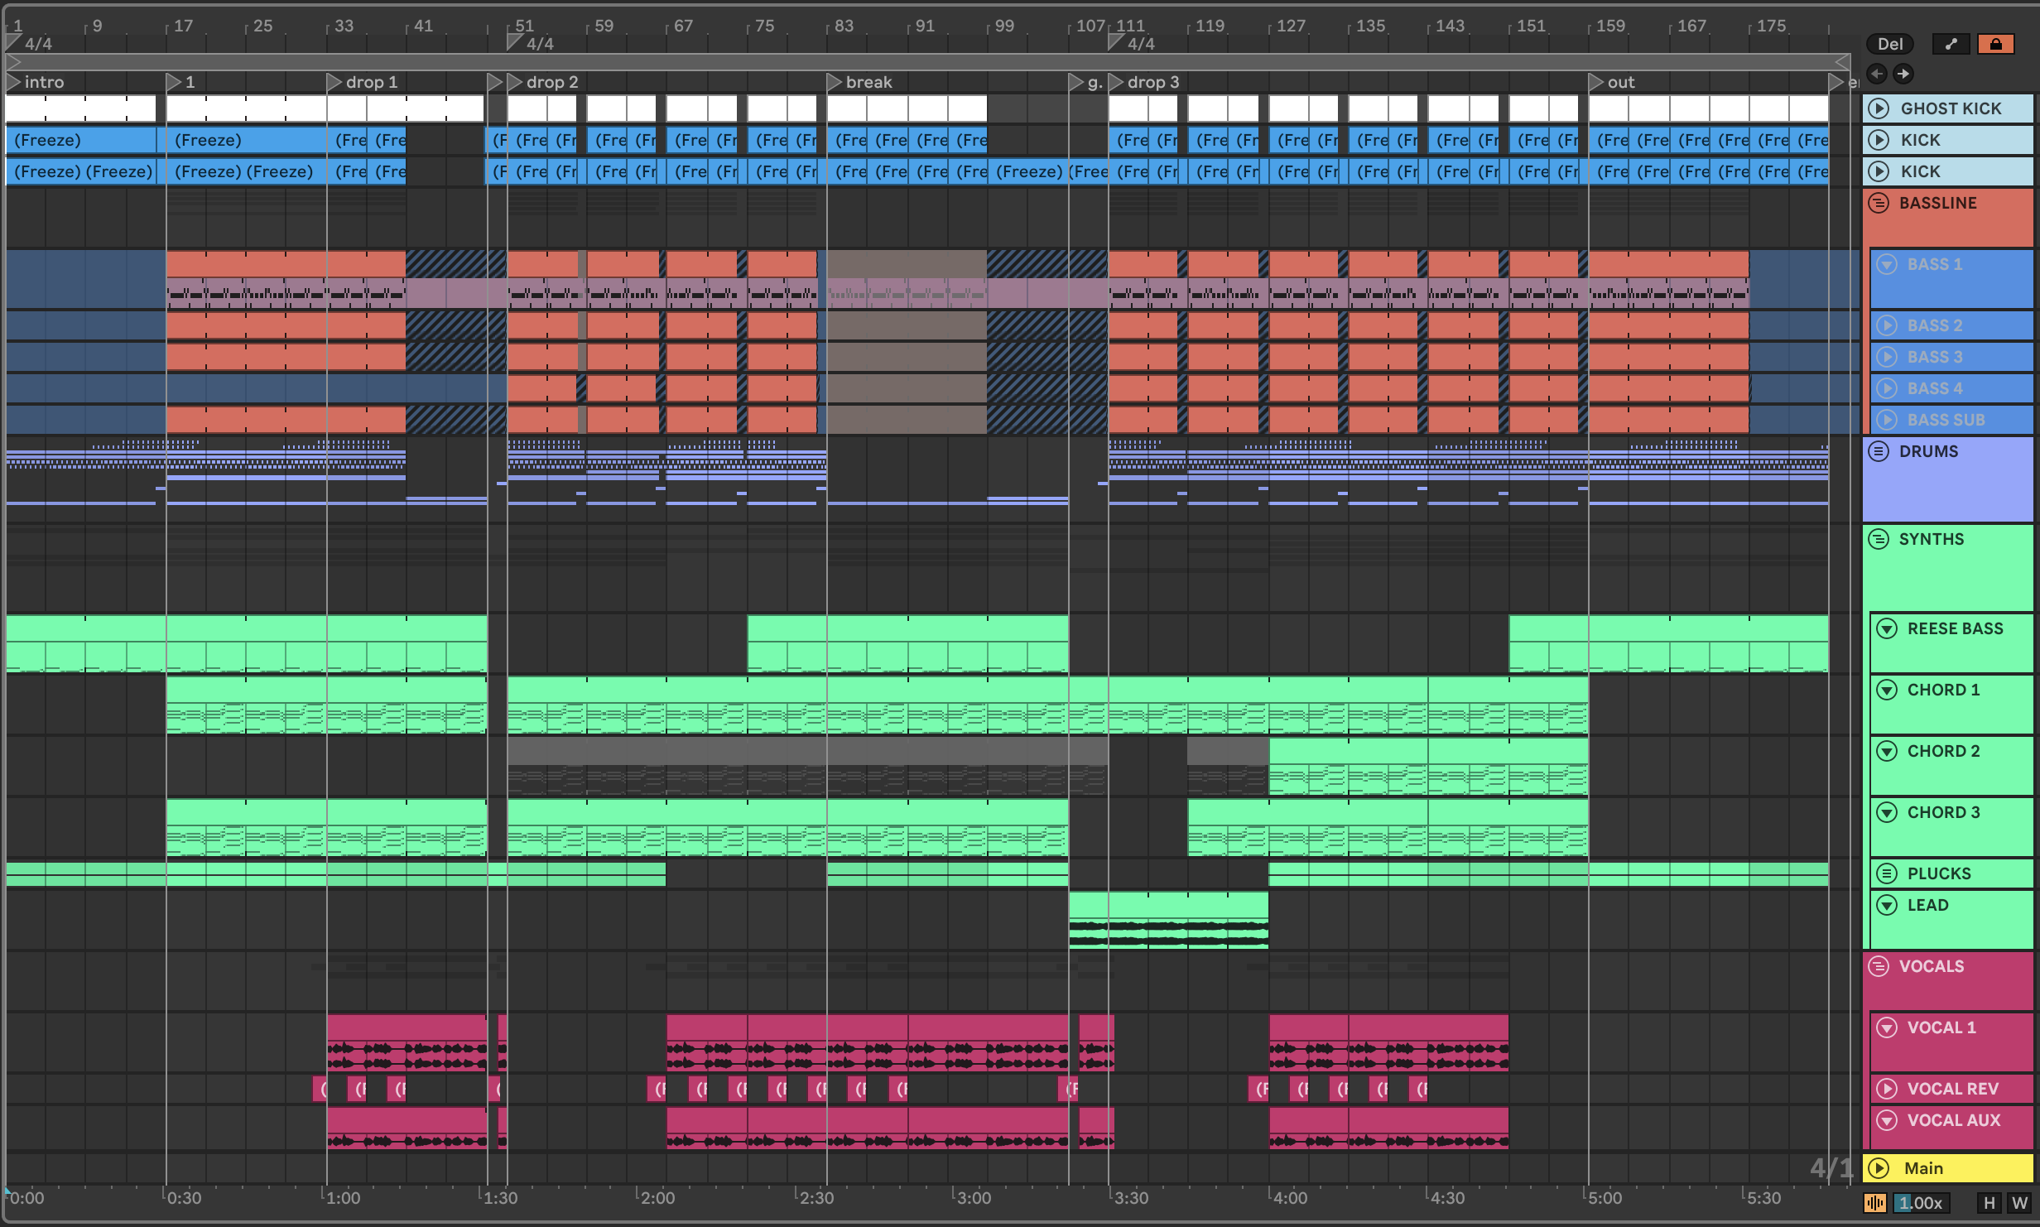Toggle the automation mode button
Image resolution: width=2040 pixels, height=1227 pixels.
(x=1951, y=44)
